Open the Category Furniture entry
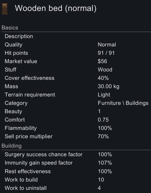 click(x=76, y=103)
